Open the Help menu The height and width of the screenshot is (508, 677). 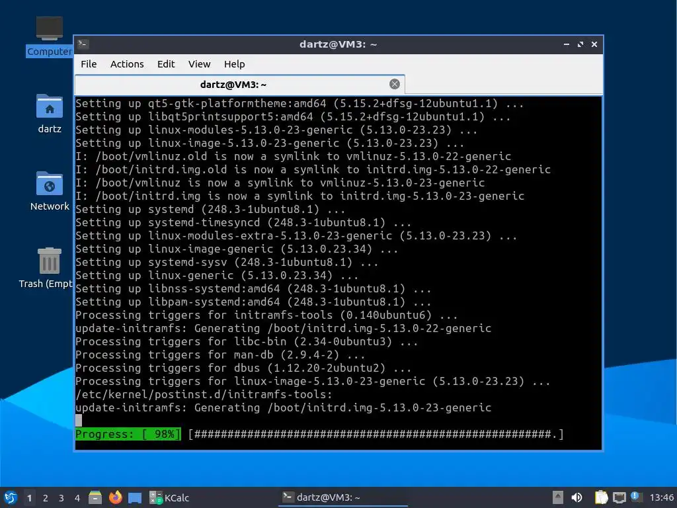234,64
